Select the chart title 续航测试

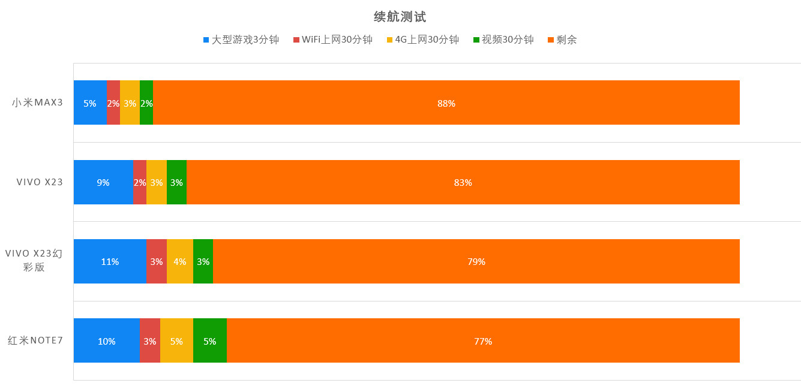(x=400, y=17)
